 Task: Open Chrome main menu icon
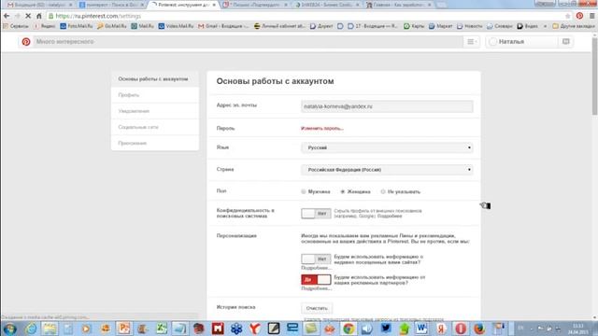(x=591, y=16)
